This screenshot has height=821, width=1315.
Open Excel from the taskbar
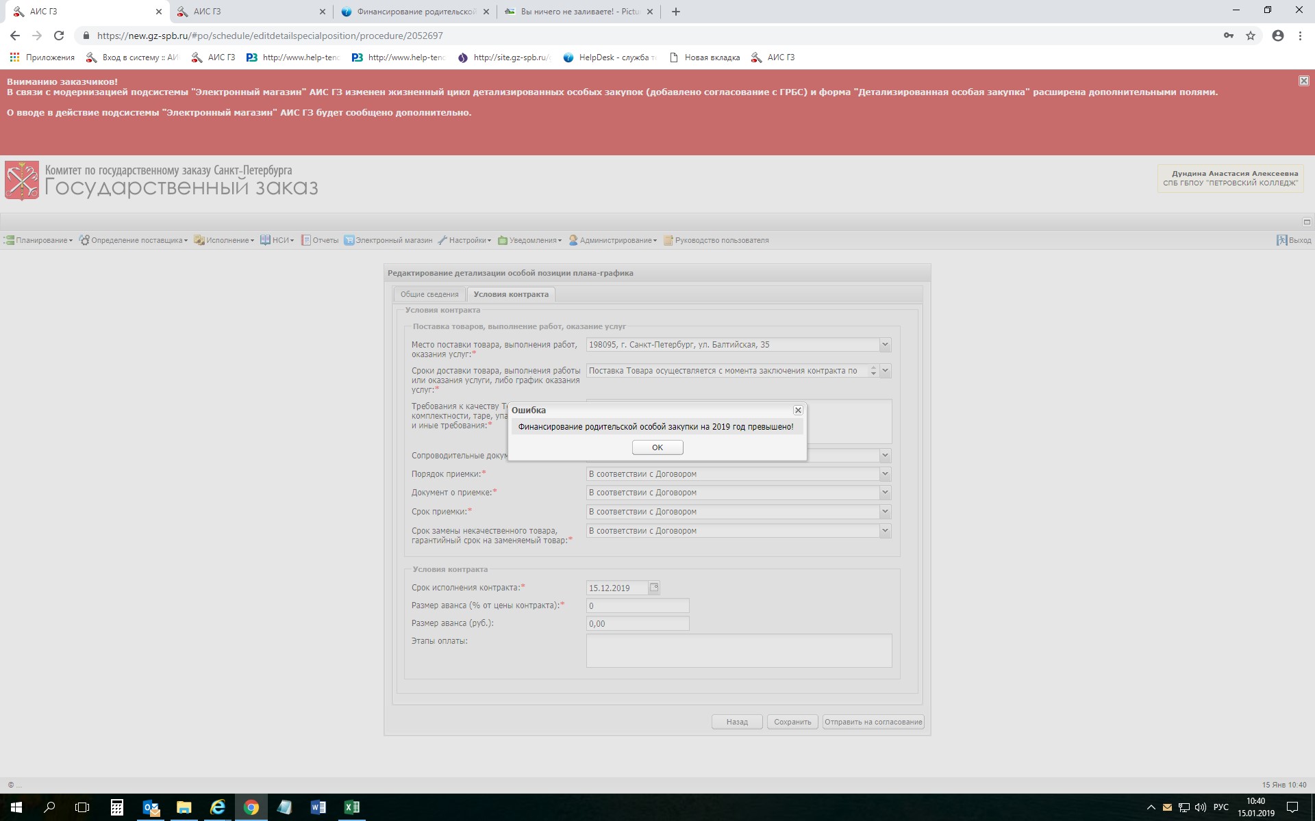[351, 807]
